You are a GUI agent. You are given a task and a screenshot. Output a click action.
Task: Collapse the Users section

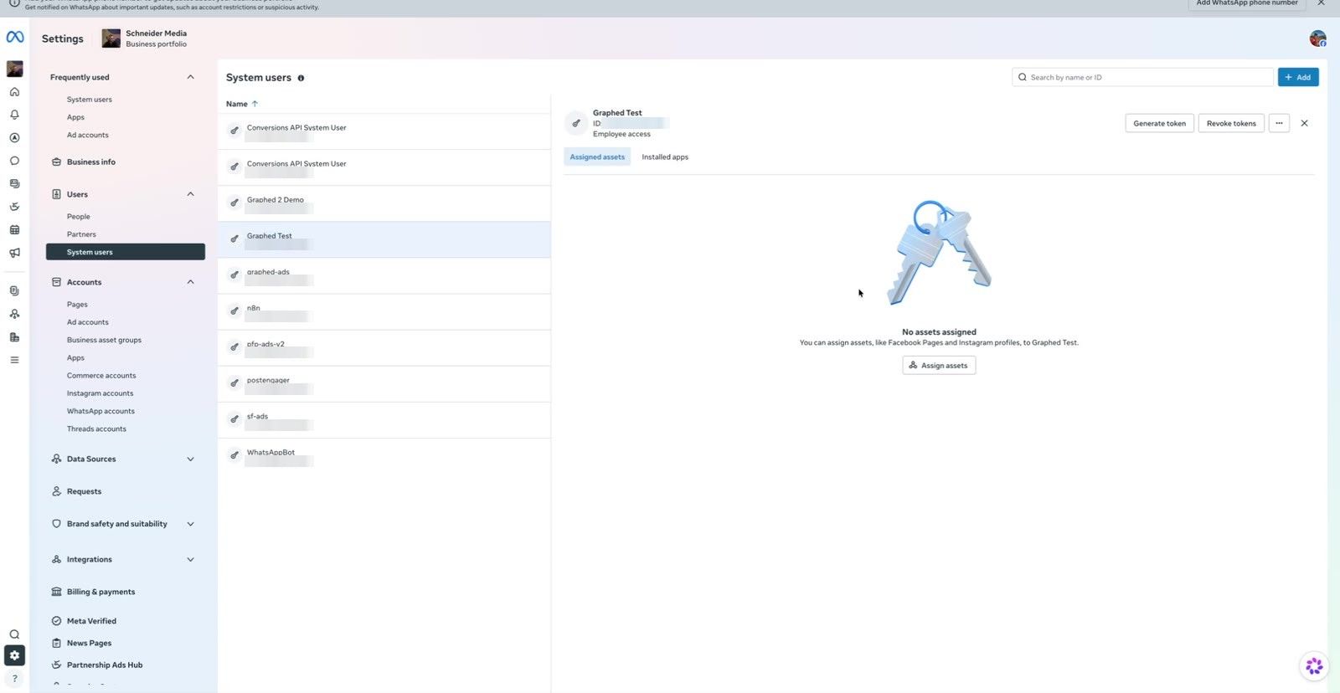(x=190, y=194)
